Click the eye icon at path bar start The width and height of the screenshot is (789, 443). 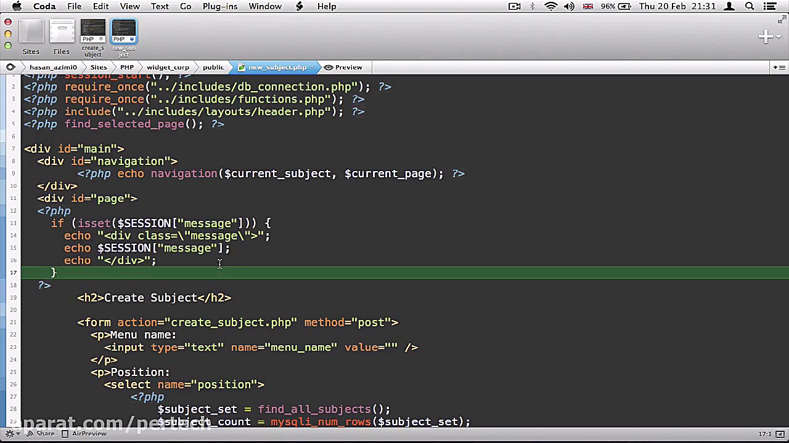click(x=10, y=67)
